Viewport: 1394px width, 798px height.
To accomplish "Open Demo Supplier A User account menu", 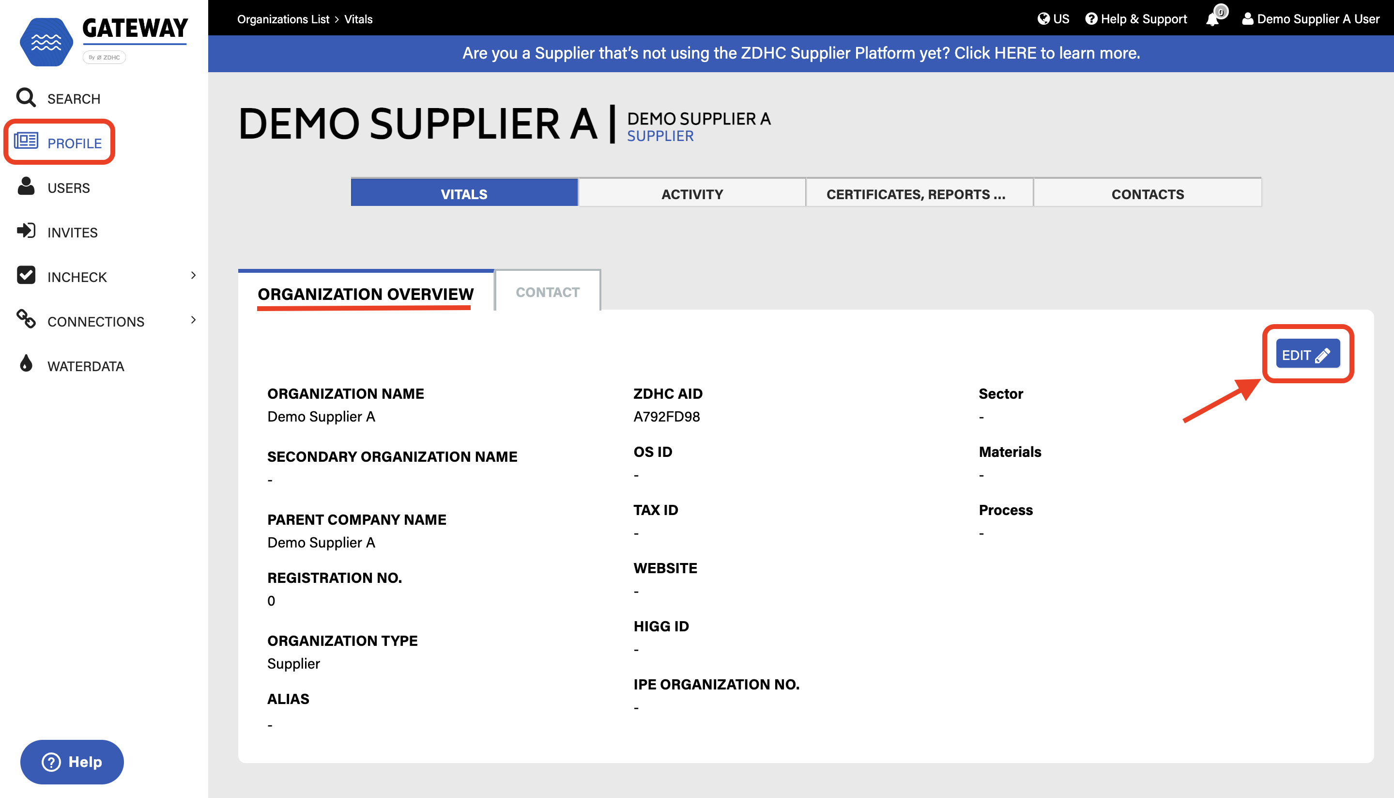I will point(1310,19).
